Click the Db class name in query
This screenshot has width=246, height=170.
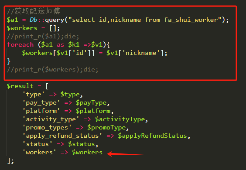point(34,20)
